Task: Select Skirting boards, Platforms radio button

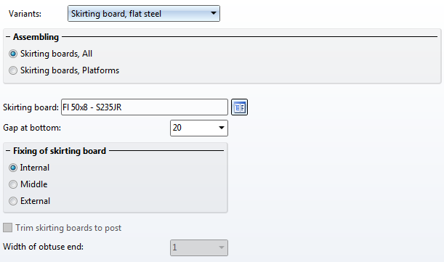Action: (13, 70)
